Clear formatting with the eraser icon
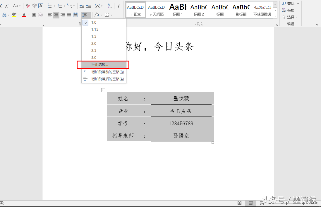The image size is (321, 207). 27,6
